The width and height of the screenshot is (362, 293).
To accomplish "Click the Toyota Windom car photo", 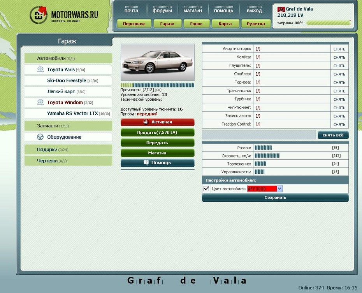I will click(x=158, y=62).
